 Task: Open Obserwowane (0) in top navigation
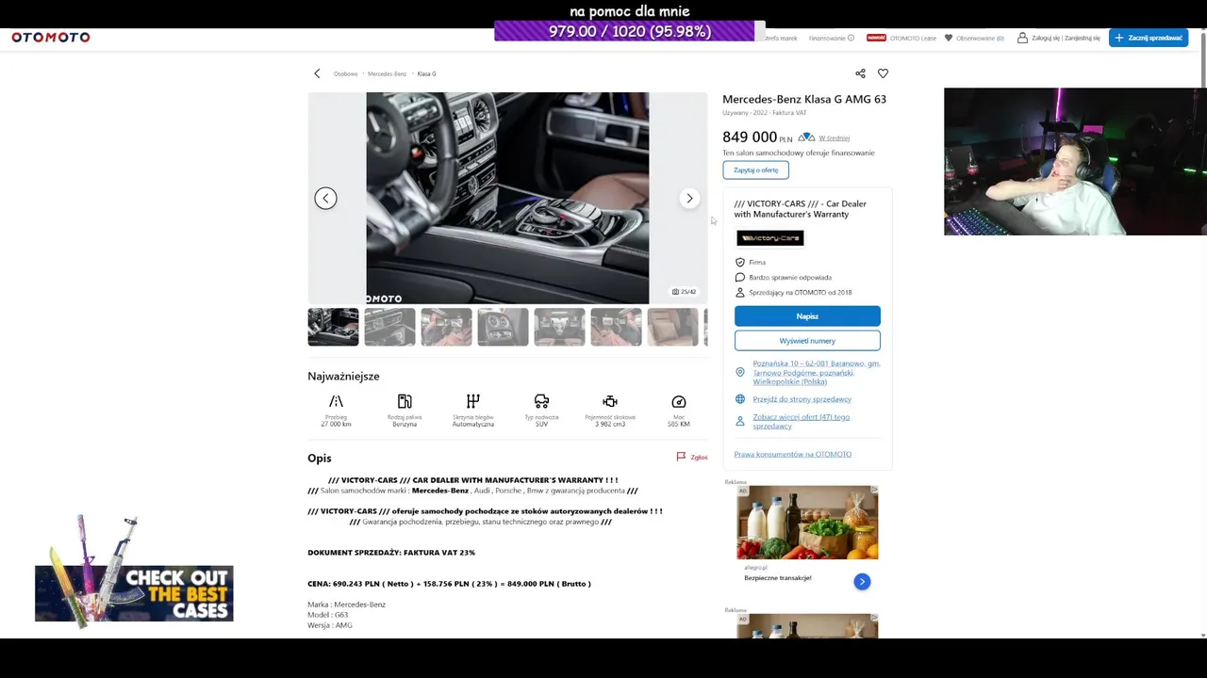tap(980, 39)
